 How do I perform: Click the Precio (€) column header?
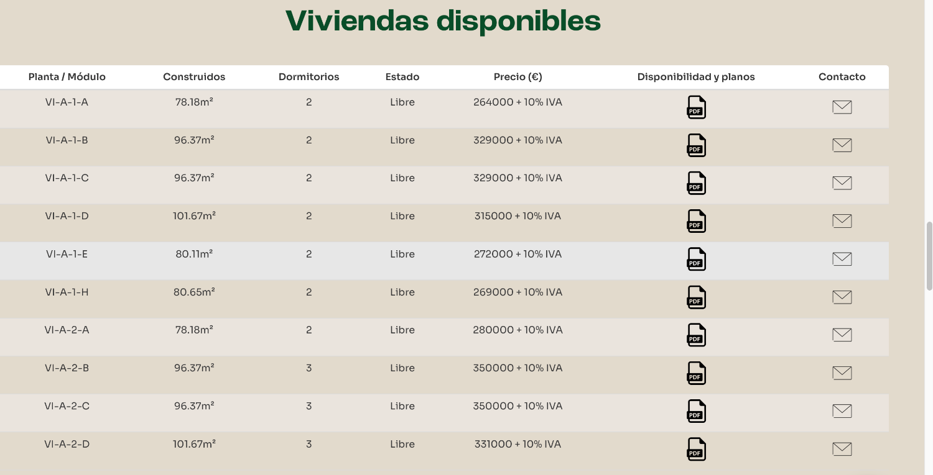518,77
